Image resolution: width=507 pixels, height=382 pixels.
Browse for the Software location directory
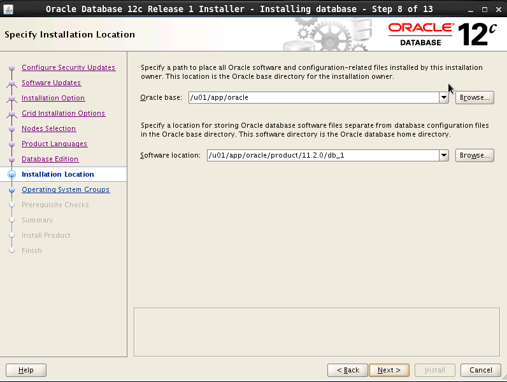point(475,156)
